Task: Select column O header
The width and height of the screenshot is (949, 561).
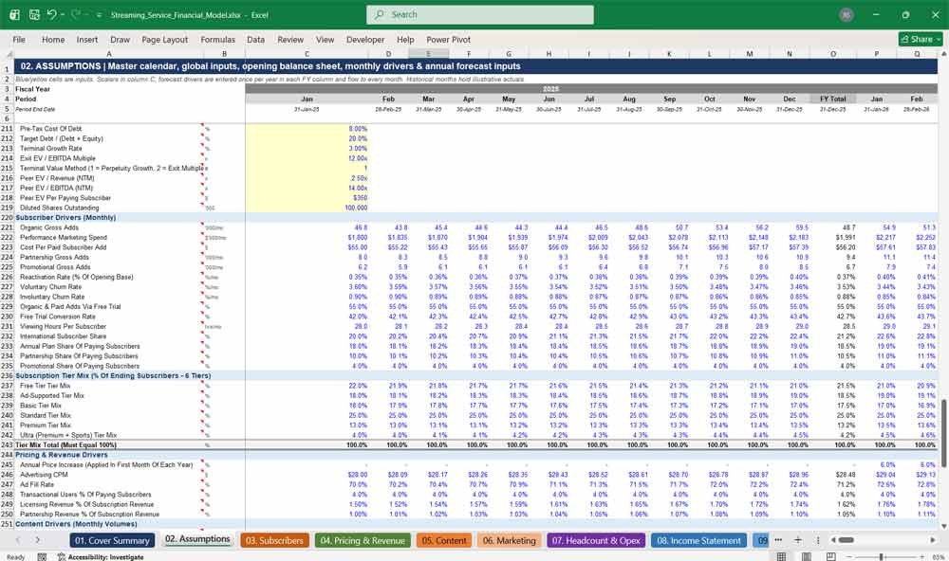Action: click(x=833, y=54)
